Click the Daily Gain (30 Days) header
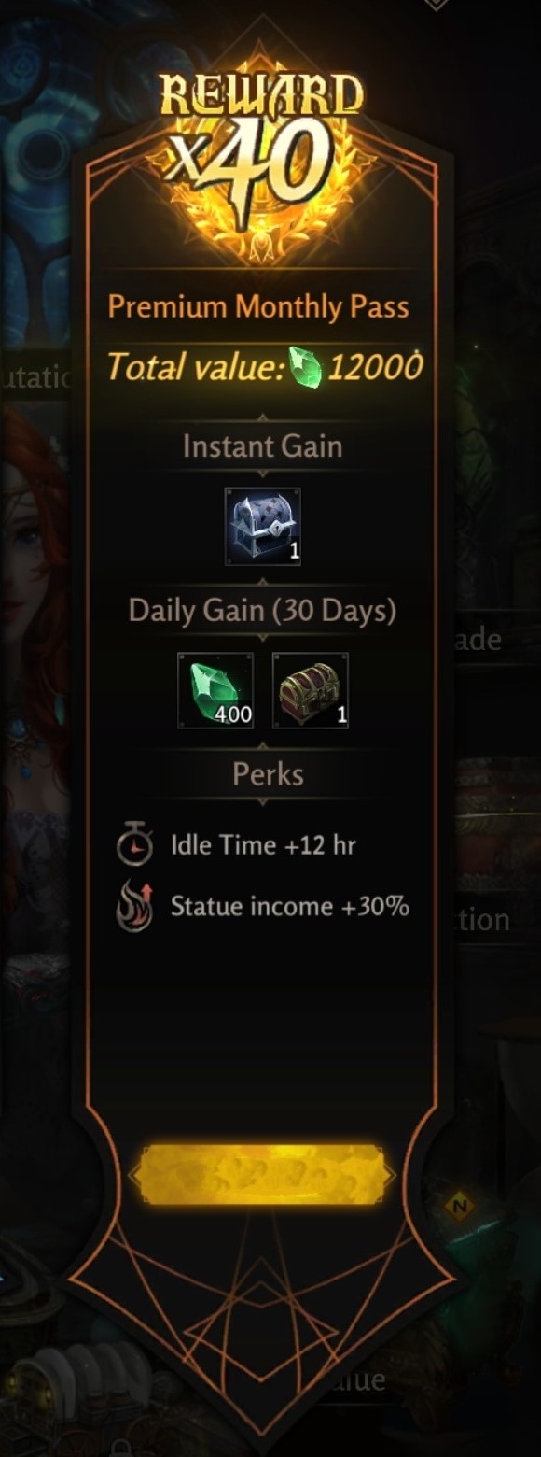This screenshot has height=1457, width=541. (x=262, y=611)
